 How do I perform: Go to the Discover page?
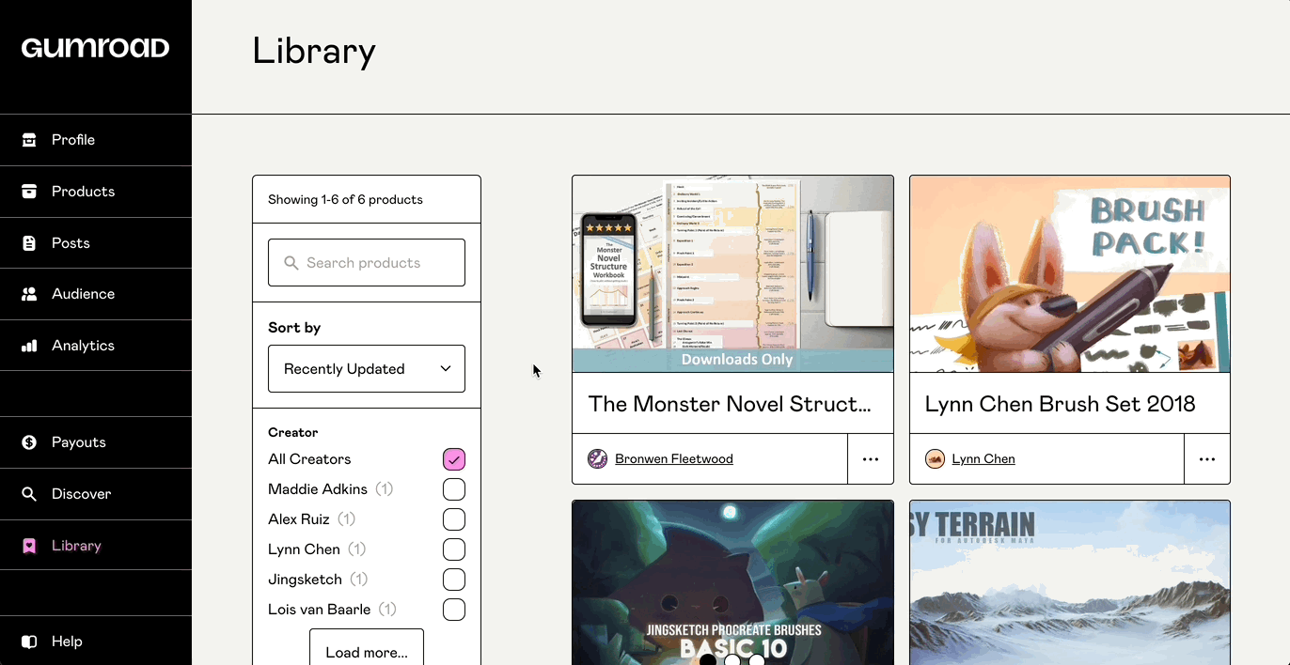click(96, 494)
